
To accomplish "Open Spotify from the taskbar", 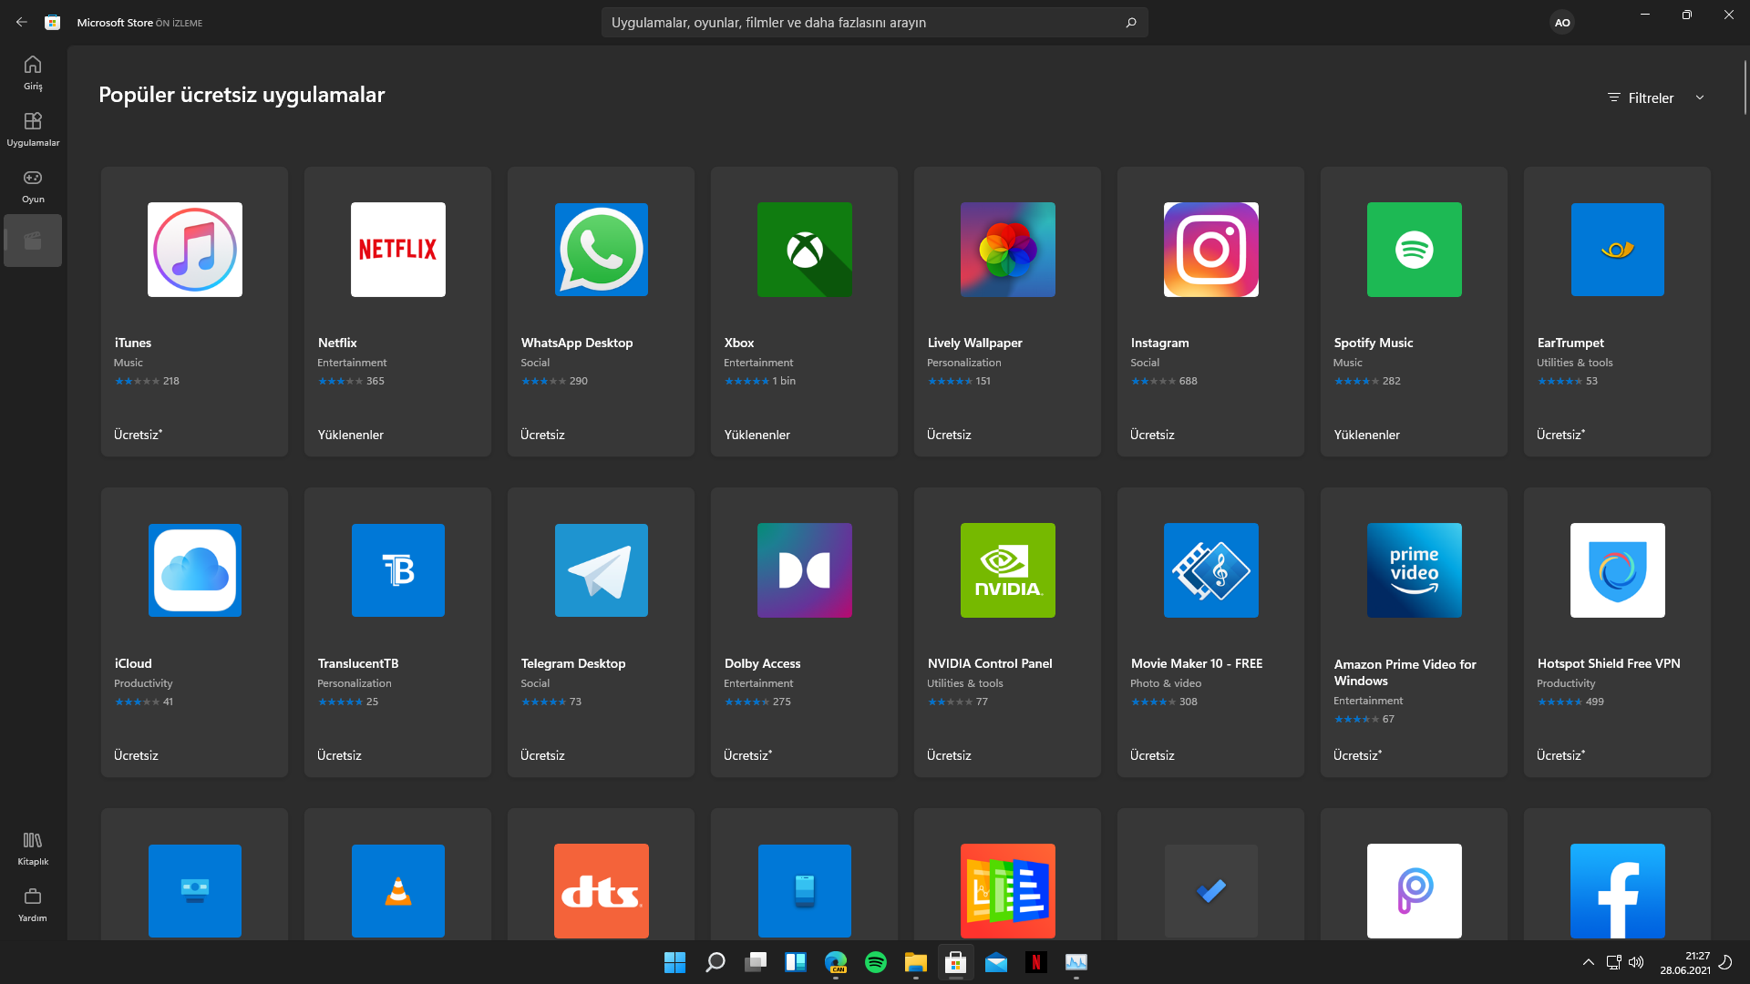I will [876, 962].
